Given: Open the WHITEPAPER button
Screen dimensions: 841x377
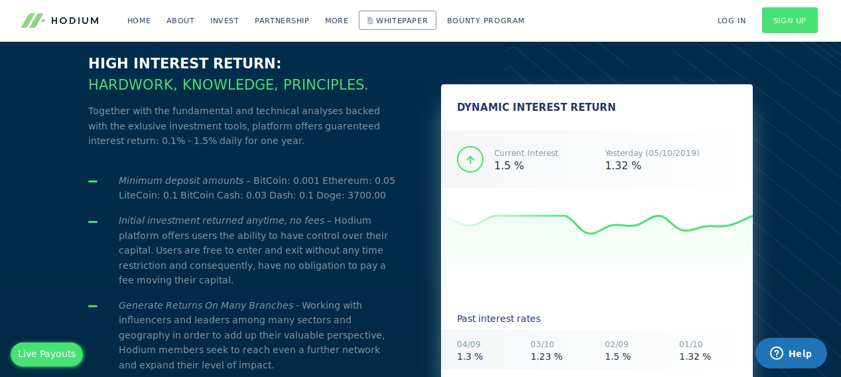Looking at the screenshot, I should (x=397, y=21).
